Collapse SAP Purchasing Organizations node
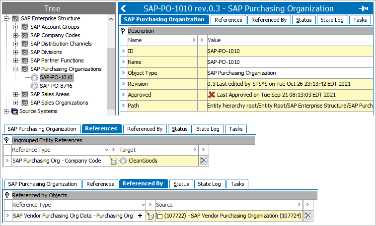Image resolution: width=376 pixels, height=226 pixels. 15,69
